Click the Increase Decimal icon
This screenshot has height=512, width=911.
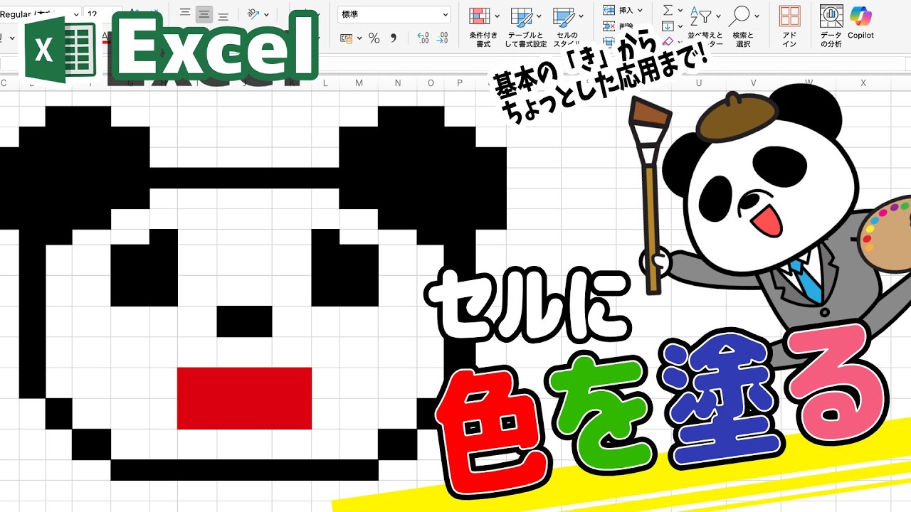pyautogui.click(x=423, y=38)
